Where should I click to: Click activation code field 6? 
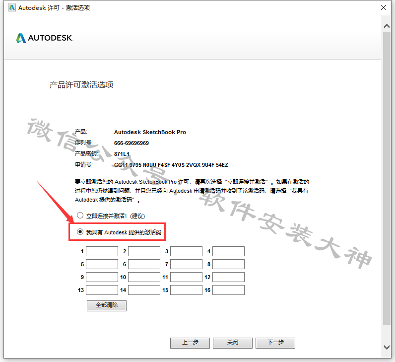point(144,264)
